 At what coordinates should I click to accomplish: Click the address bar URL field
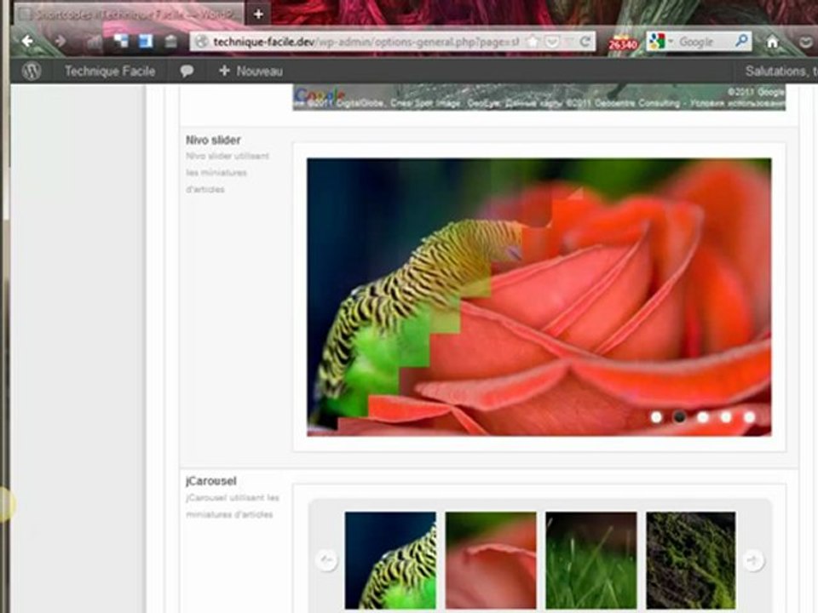[x=366, y=42]
